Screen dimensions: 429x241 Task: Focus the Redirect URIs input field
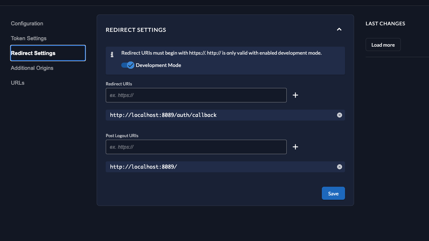(x=196, y=95)
